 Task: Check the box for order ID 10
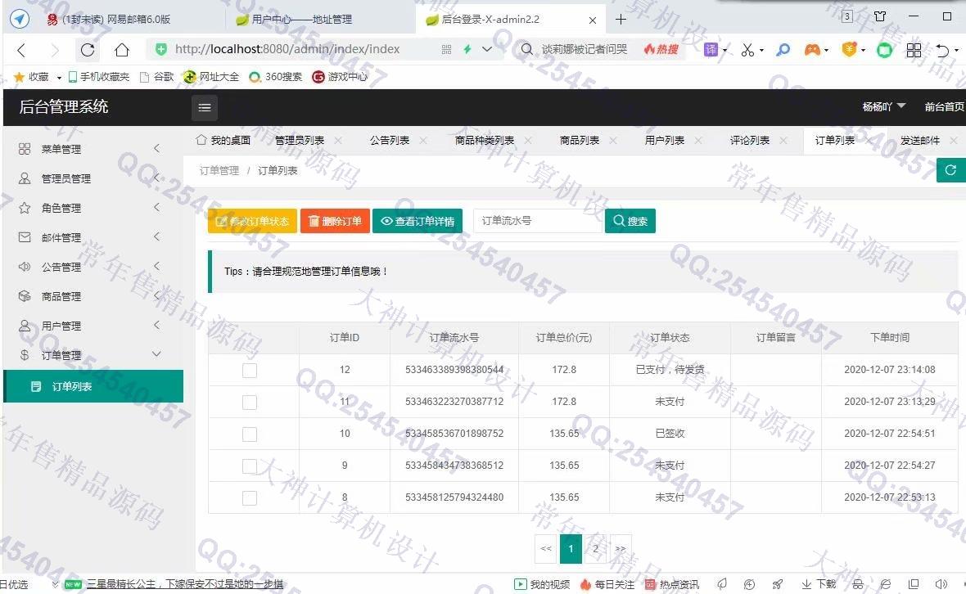coord(250,434)
